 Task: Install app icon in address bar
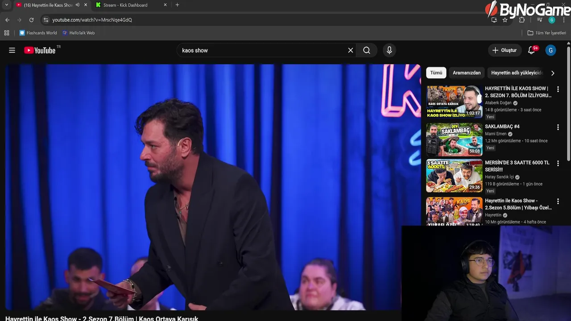[494, 20]
